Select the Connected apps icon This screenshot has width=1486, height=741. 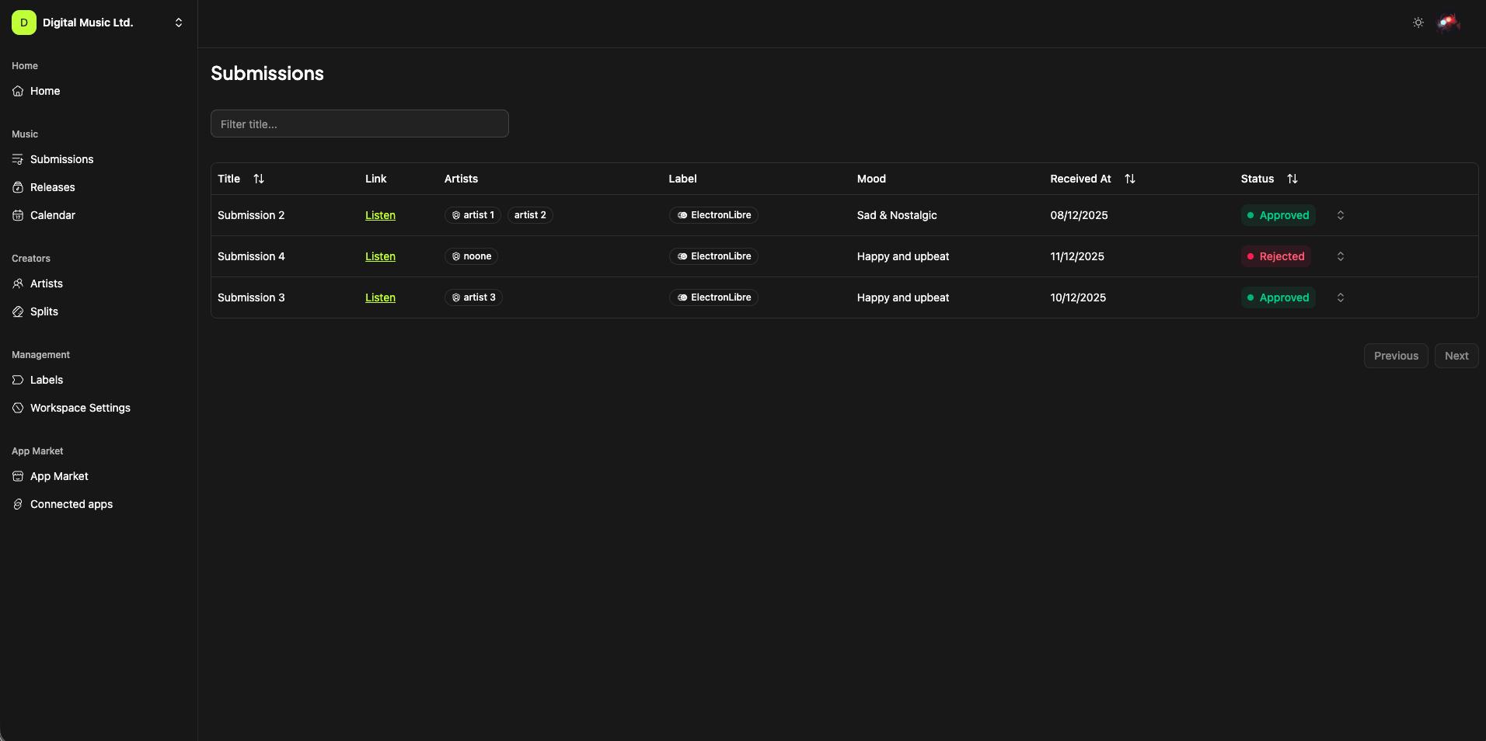[x=17, y=504]
